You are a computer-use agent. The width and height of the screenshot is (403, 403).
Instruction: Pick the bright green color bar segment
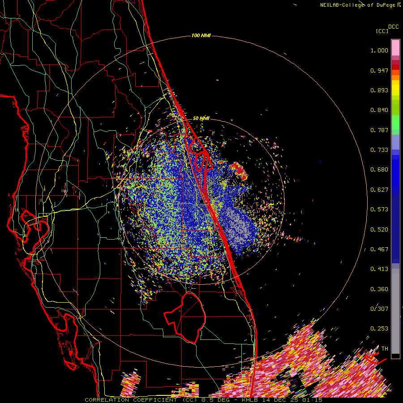tap(395, 122)
